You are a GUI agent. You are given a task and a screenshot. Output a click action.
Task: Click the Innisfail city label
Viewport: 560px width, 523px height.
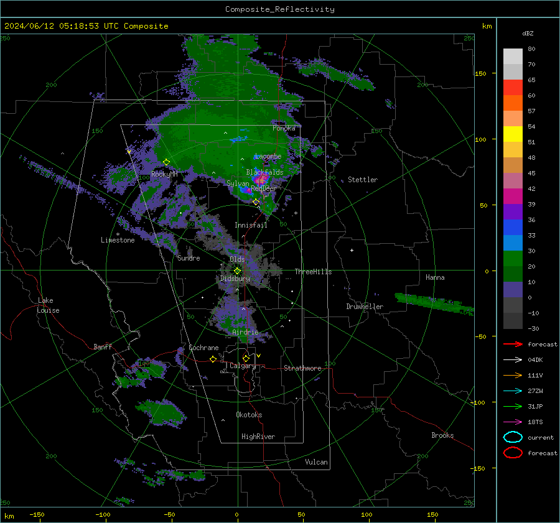tap(251, 225)
